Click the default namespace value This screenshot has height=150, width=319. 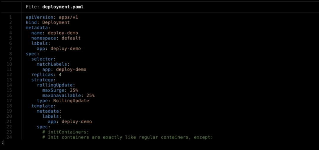click(71, 38)
